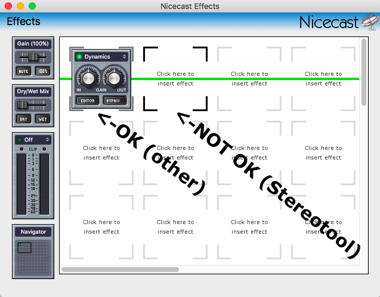380x297 pixels.
Task: Click the Gain (100%) label
Action: click(x=33, y=44)
